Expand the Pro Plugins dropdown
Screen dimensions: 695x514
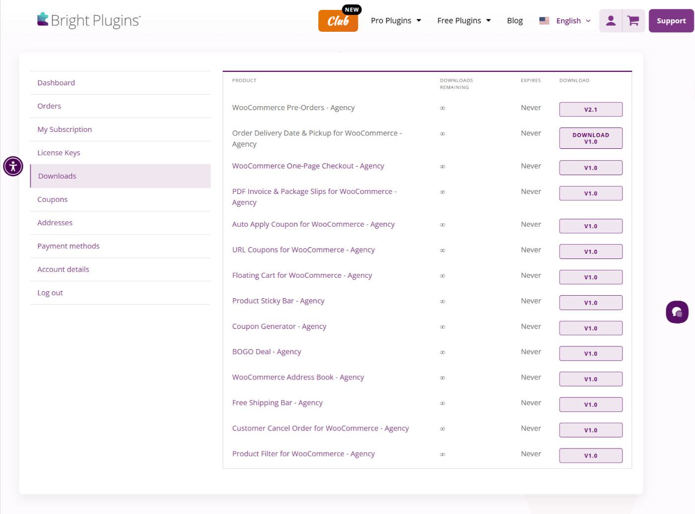point(396,20)
